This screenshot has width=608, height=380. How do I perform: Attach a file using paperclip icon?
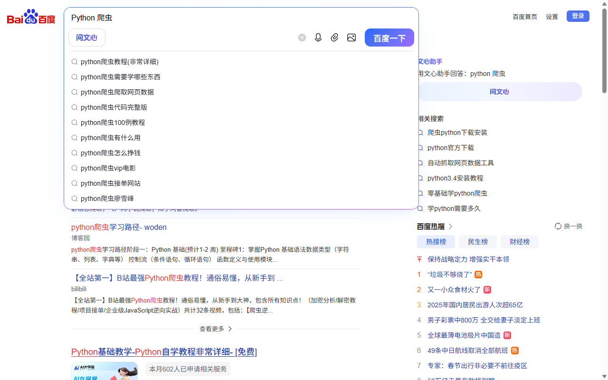[x=335, y=38]
